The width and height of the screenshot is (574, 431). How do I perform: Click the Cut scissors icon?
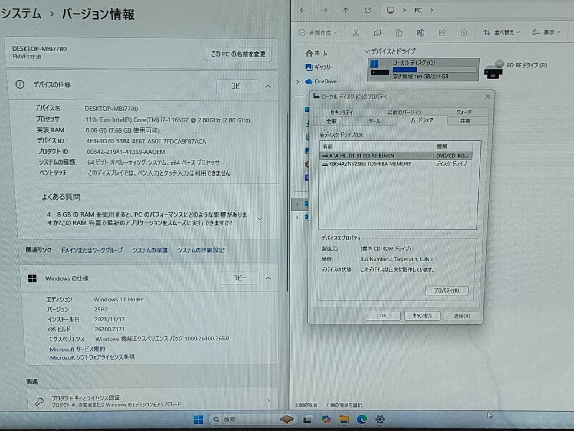355,33
